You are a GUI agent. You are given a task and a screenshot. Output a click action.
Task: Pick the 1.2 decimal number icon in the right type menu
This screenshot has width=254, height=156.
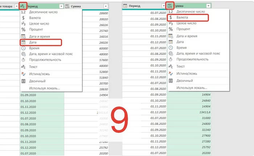coord(171,12)
